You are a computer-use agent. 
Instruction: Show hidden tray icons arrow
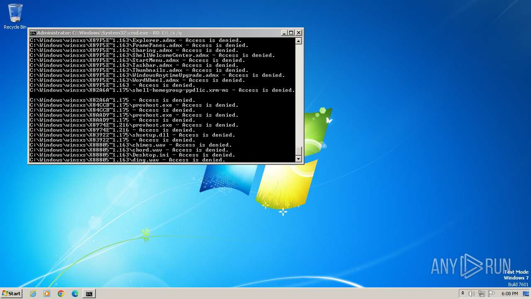(x=463, y=294)
